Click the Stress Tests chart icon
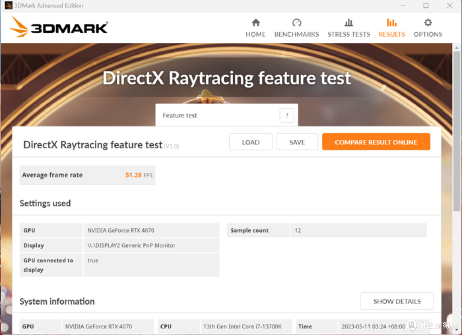 coord(349,23)
